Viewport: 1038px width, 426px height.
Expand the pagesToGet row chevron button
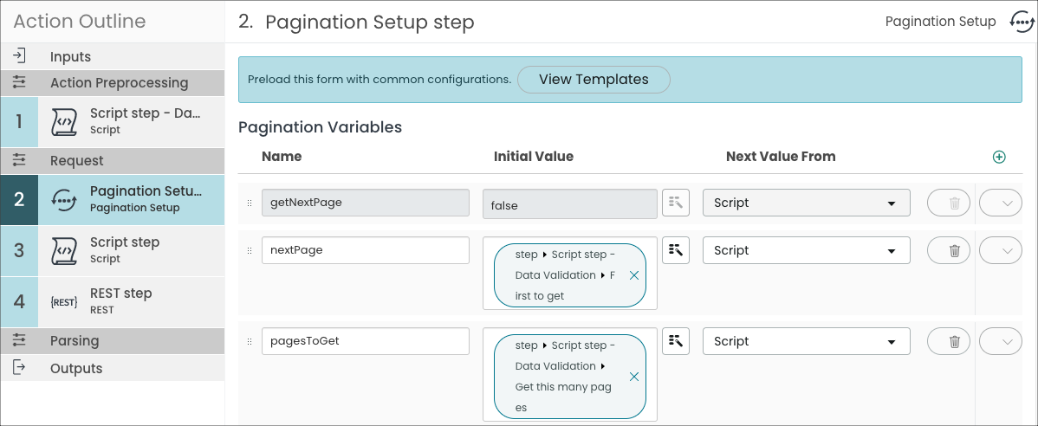pyautogui.click(x=1006, y=341)
